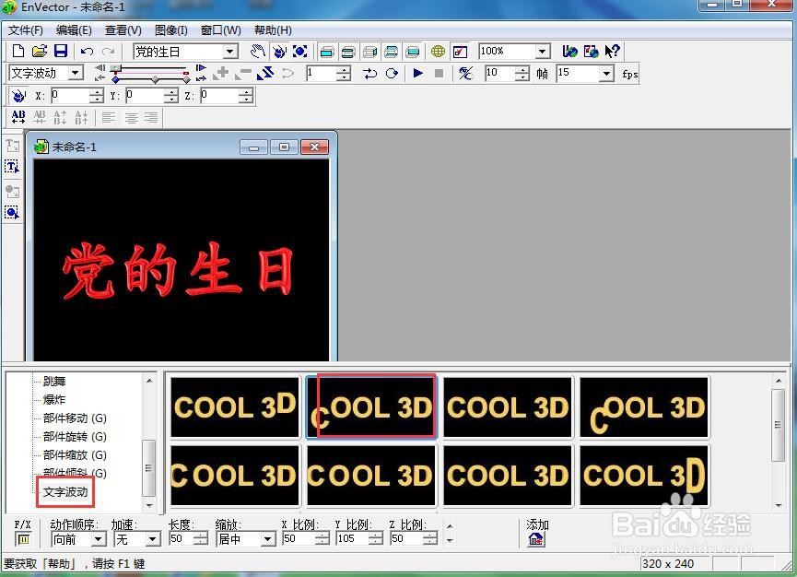Select 部件缩放 (G) effect
The height and width of the screenshot is (577, 797).
pos(75,454)
